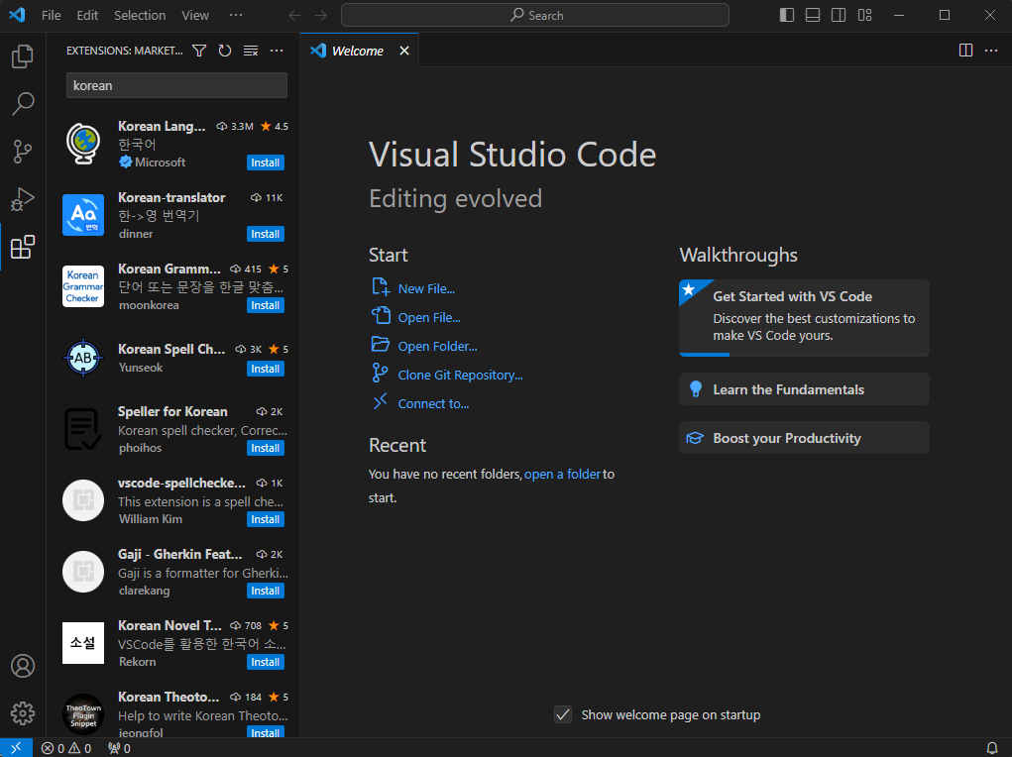Install Korean Novel extension by Rekorn
This screenshot has height=757, width=1012.
[266, 662]
